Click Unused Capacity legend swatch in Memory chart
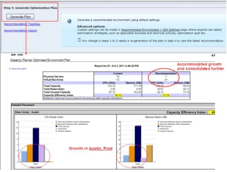227x172 pixels. (159, 131)
